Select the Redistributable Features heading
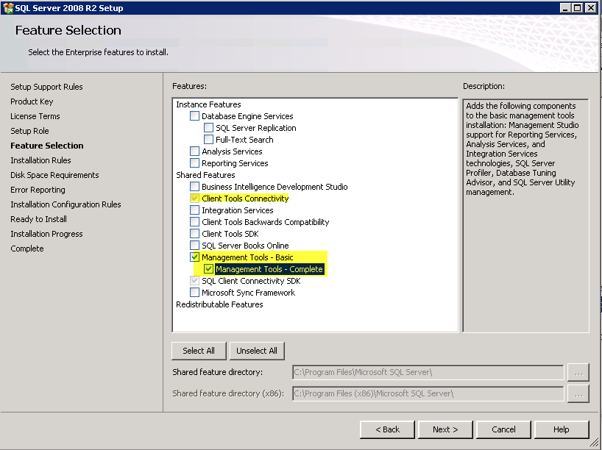This screenshot has height=450, width=602. [219, 304]
